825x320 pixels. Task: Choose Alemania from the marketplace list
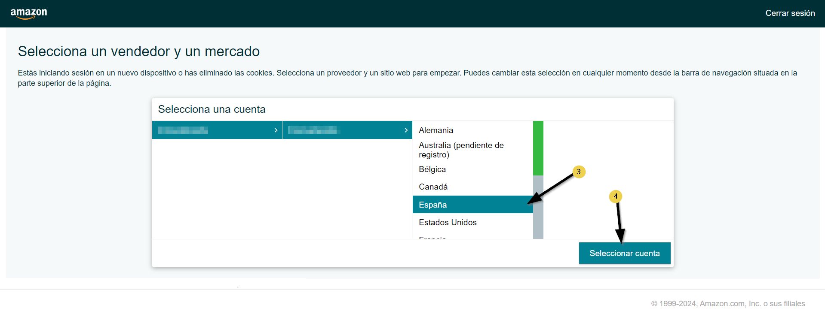tap(436, 130)
